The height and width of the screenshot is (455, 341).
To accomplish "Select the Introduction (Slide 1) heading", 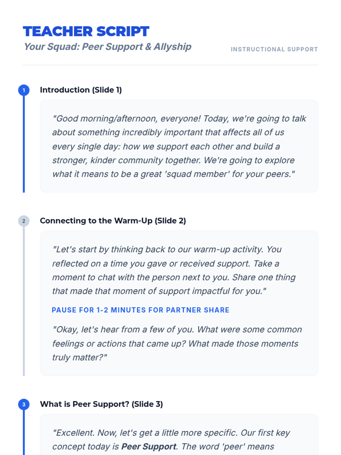I will coord(81,90).
